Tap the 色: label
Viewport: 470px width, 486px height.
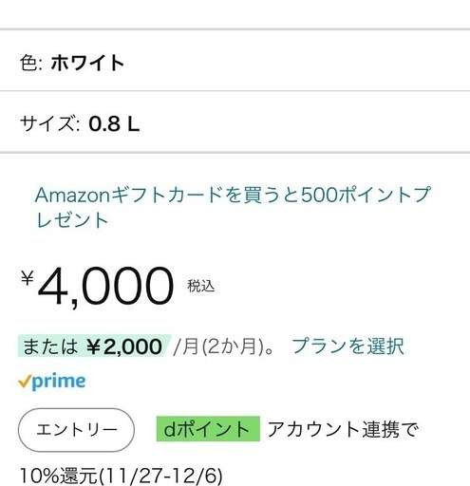31,63
